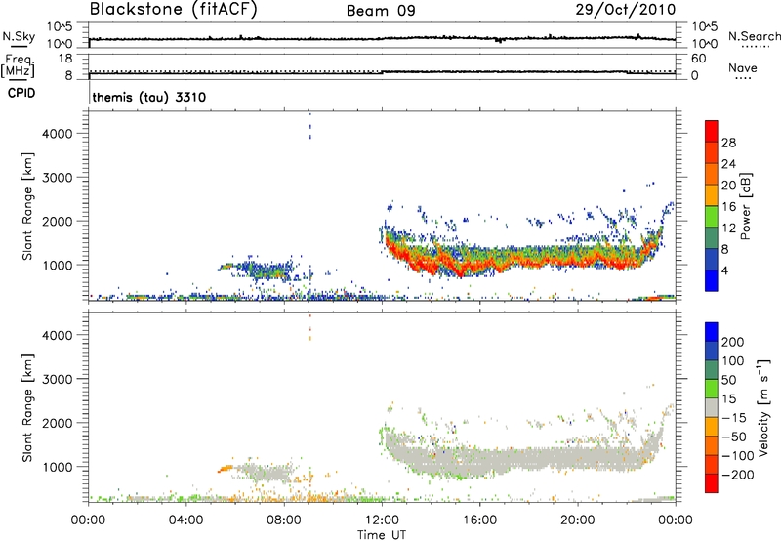Click the '28' power colorbar value
This screenshot has width=781, height=541.
point(728,143)
